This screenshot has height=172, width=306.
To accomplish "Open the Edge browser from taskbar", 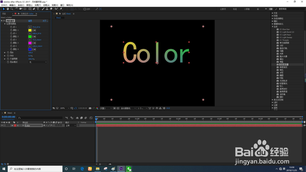I will [x=82, y=169].
